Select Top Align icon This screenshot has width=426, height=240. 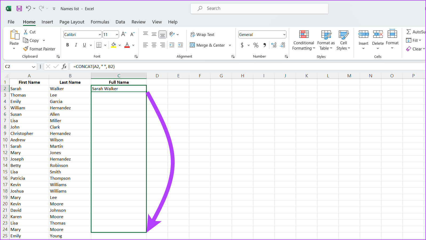click(145, 34)
